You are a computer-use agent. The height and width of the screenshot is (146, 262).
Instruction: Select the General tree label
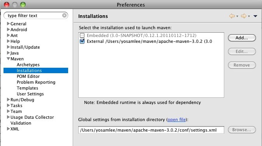18,24
